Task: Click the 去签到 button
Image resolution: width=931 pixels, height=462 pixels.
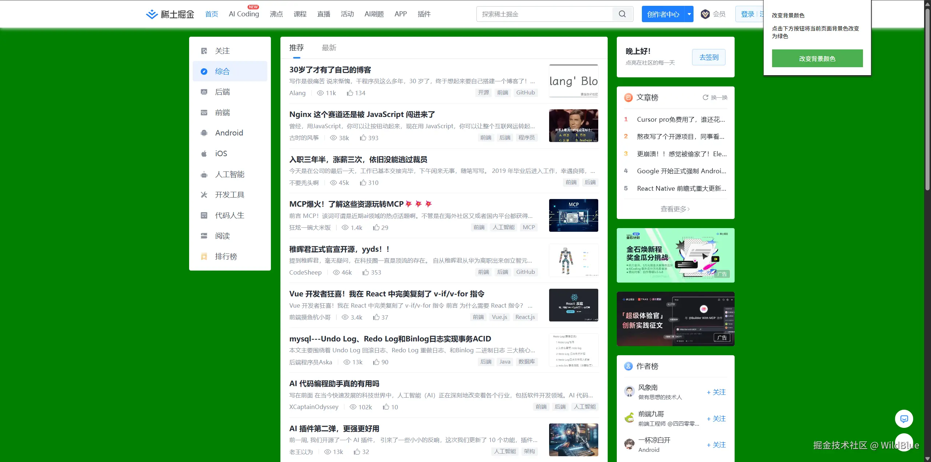Action: point(708,57)
